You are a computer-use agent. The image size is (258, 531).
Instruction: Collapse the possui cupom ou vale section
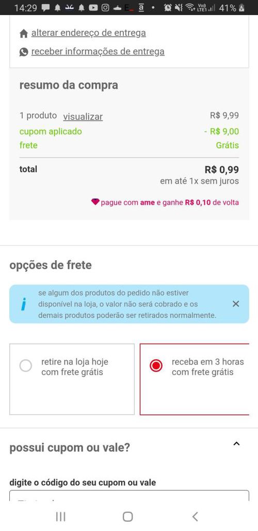[x=236, y=444]
